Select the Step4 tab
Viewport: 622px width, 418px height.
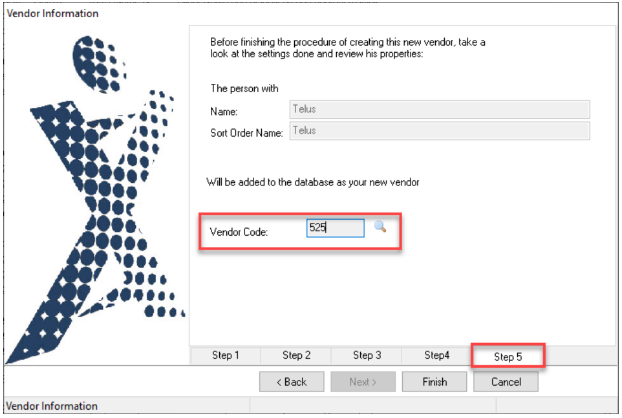click(x=436, y=355)
